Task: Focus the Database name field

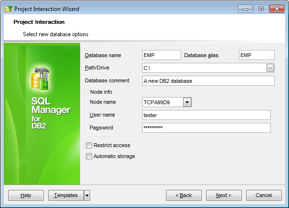Action: tap(162, 55)
